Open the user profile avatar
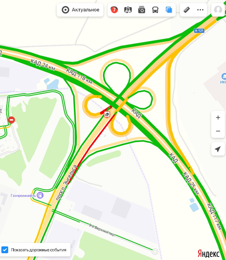The image size is (226, 260). (x=218, y=10)
